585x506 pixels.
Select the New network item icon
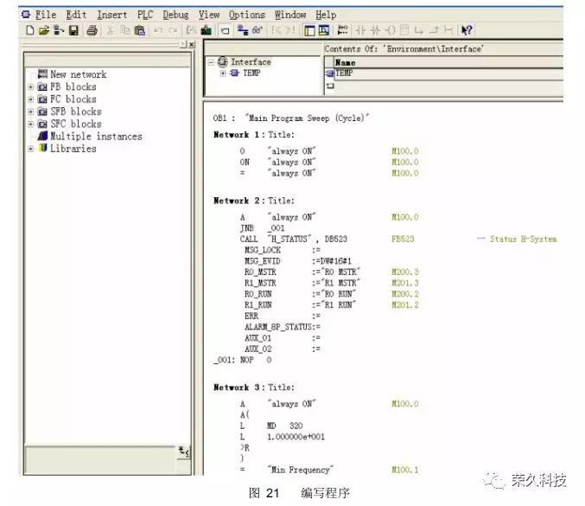click(x=42, y=74)
